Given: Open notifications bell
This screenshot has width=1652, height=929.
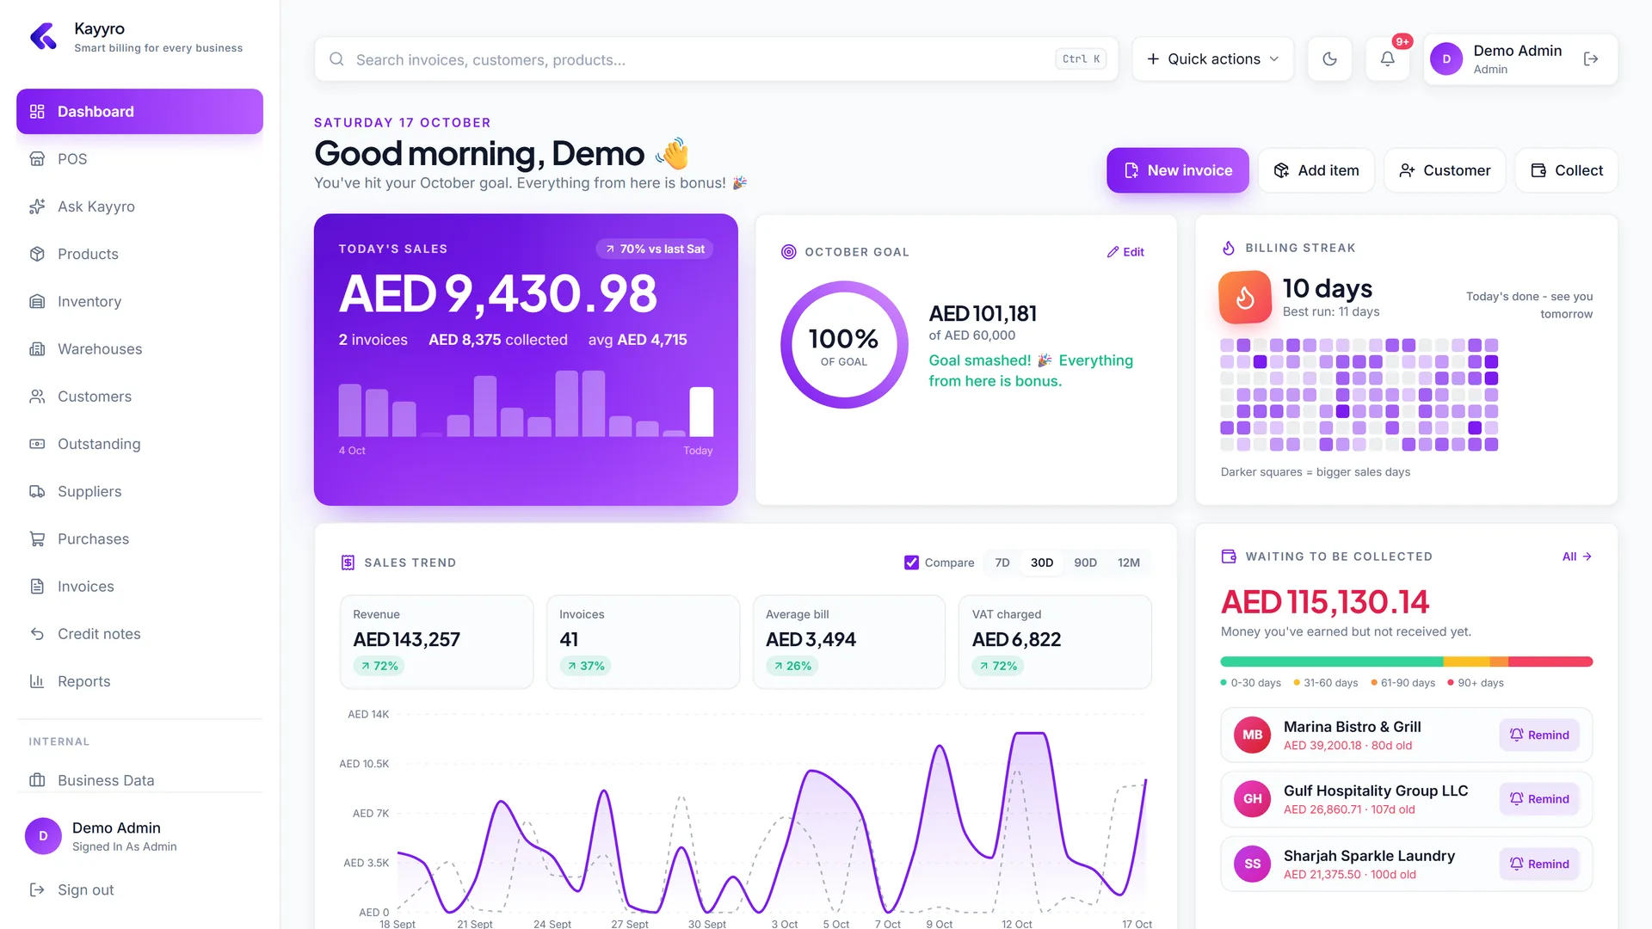Looking at the screenshot, I should coord(1388,59).
